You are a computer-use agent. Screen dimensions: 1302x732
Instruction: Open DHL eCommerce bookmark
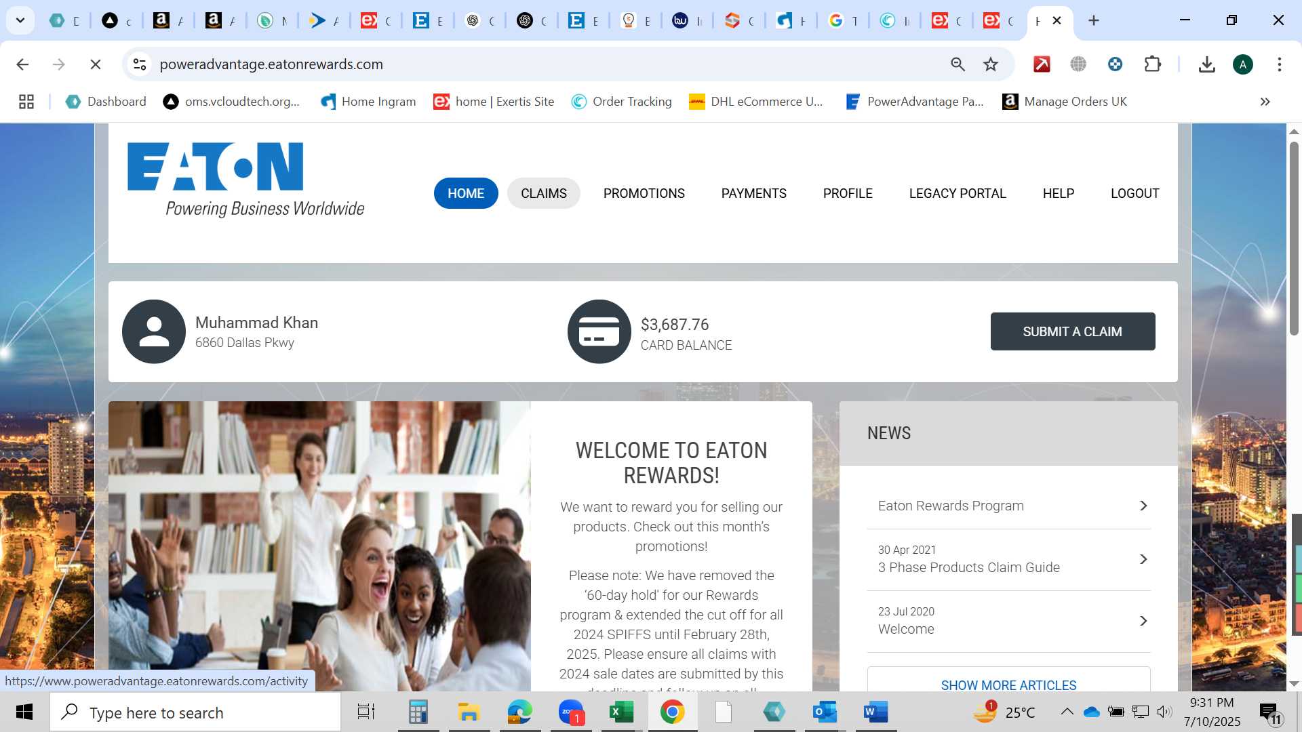(756, 102)
